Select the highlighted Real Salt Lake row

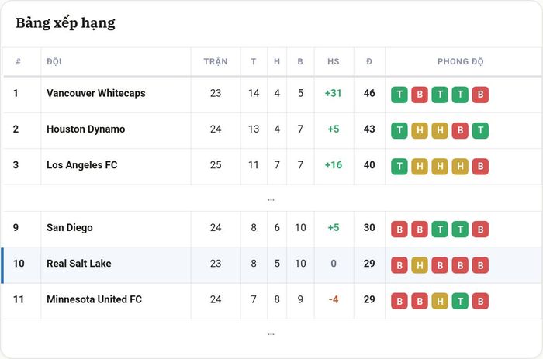pyautogui.click(x=271, y=265)
